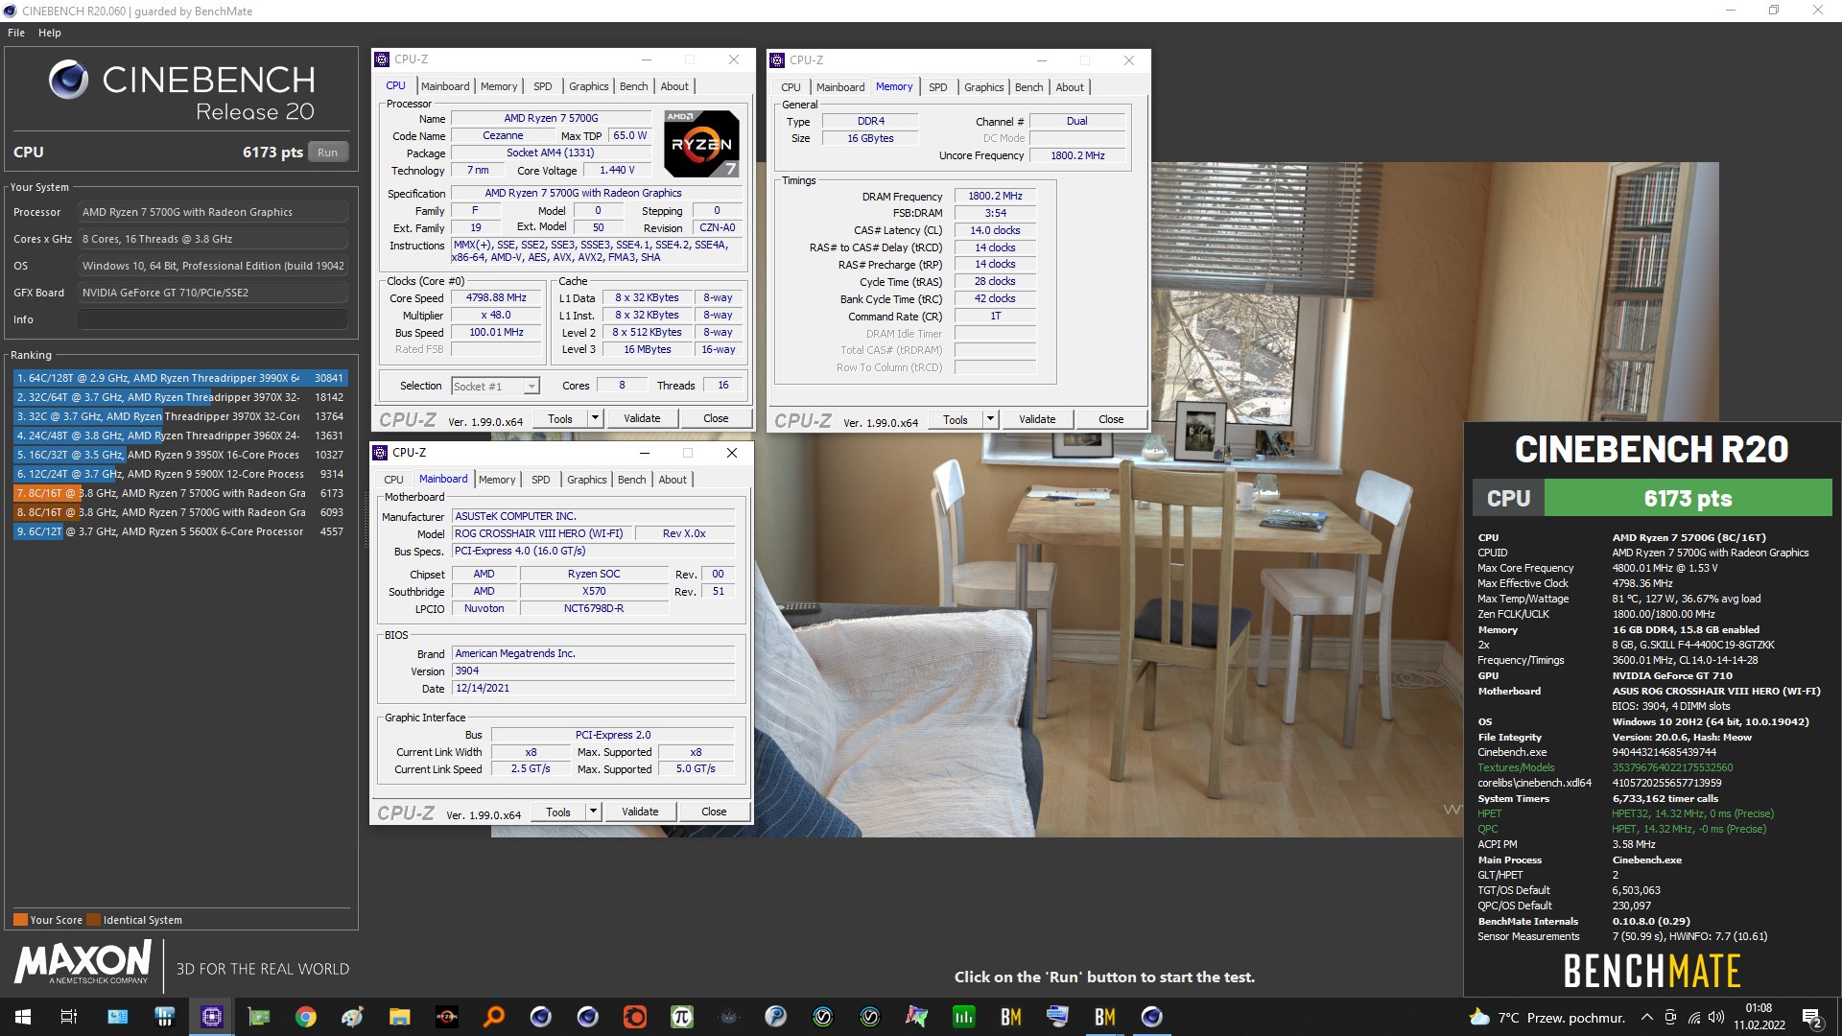Click the green 6173 pts BenchMate score bar

pos(1688,499)
